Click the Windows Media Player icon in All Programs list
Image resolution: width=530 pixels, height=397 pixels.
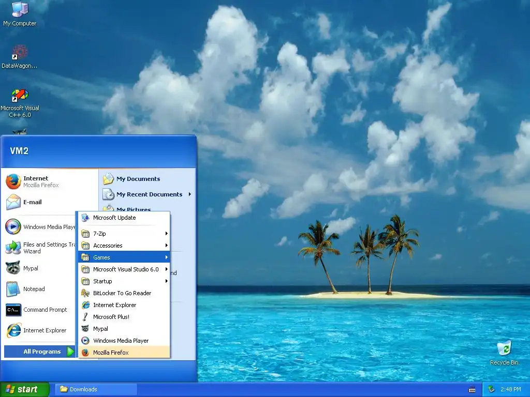pos(85,341)
